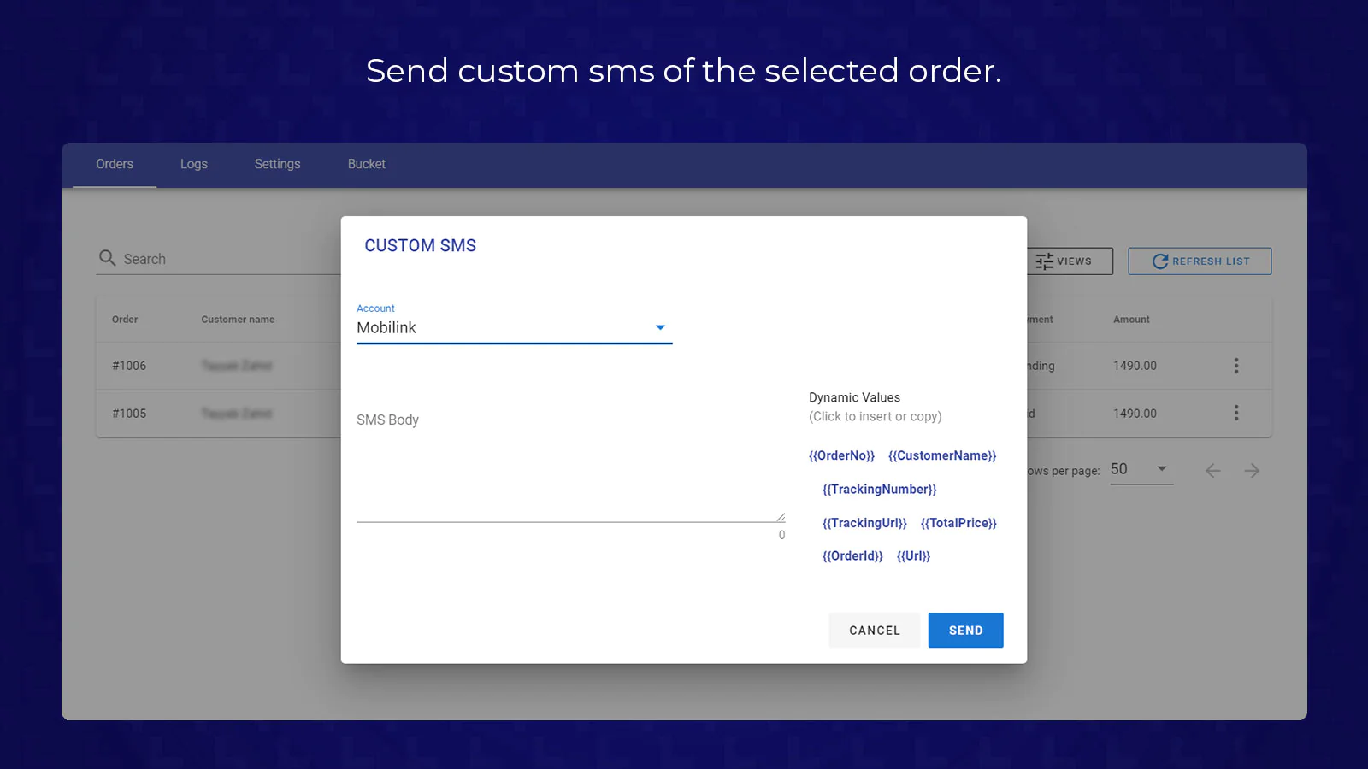
Task: Open the Mobilink account selector
Action: click(514, 327)
